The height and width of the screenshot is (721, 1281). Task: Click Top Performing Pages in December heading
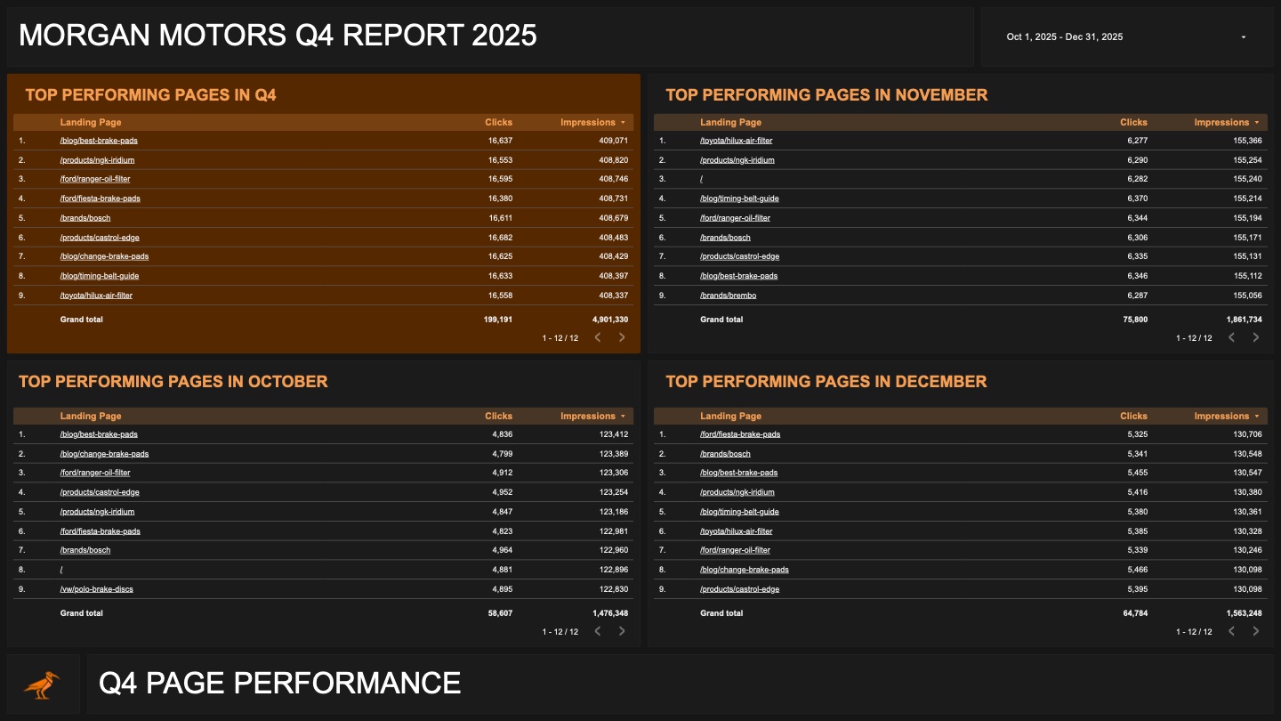tap(826, 382)
